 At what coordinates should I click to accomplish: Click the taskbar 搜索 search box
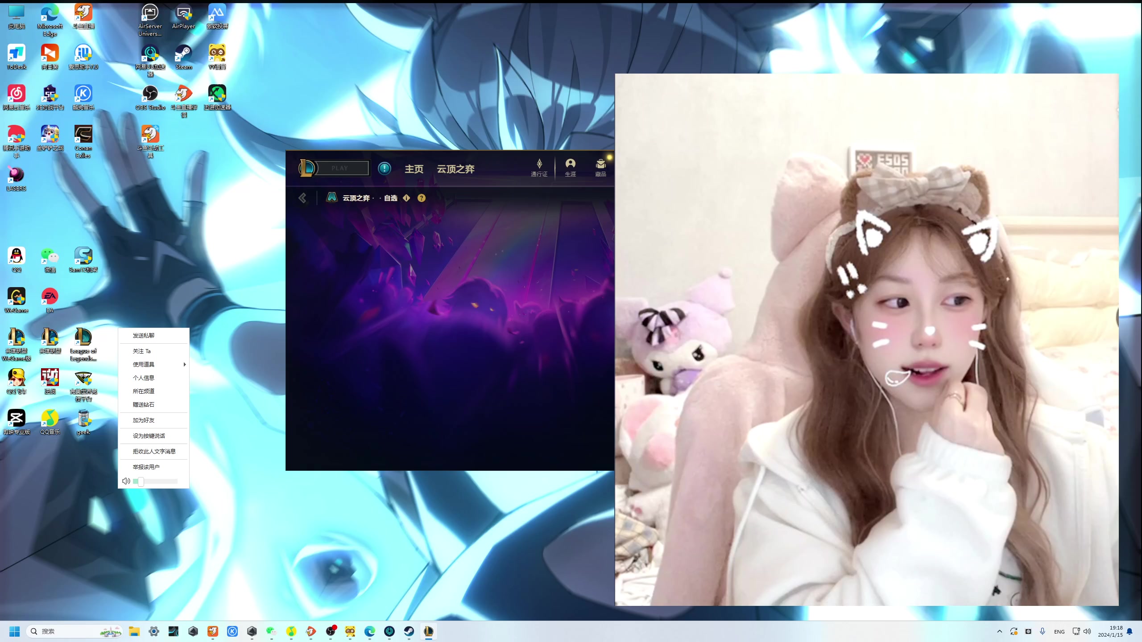[x=74, y=631]
